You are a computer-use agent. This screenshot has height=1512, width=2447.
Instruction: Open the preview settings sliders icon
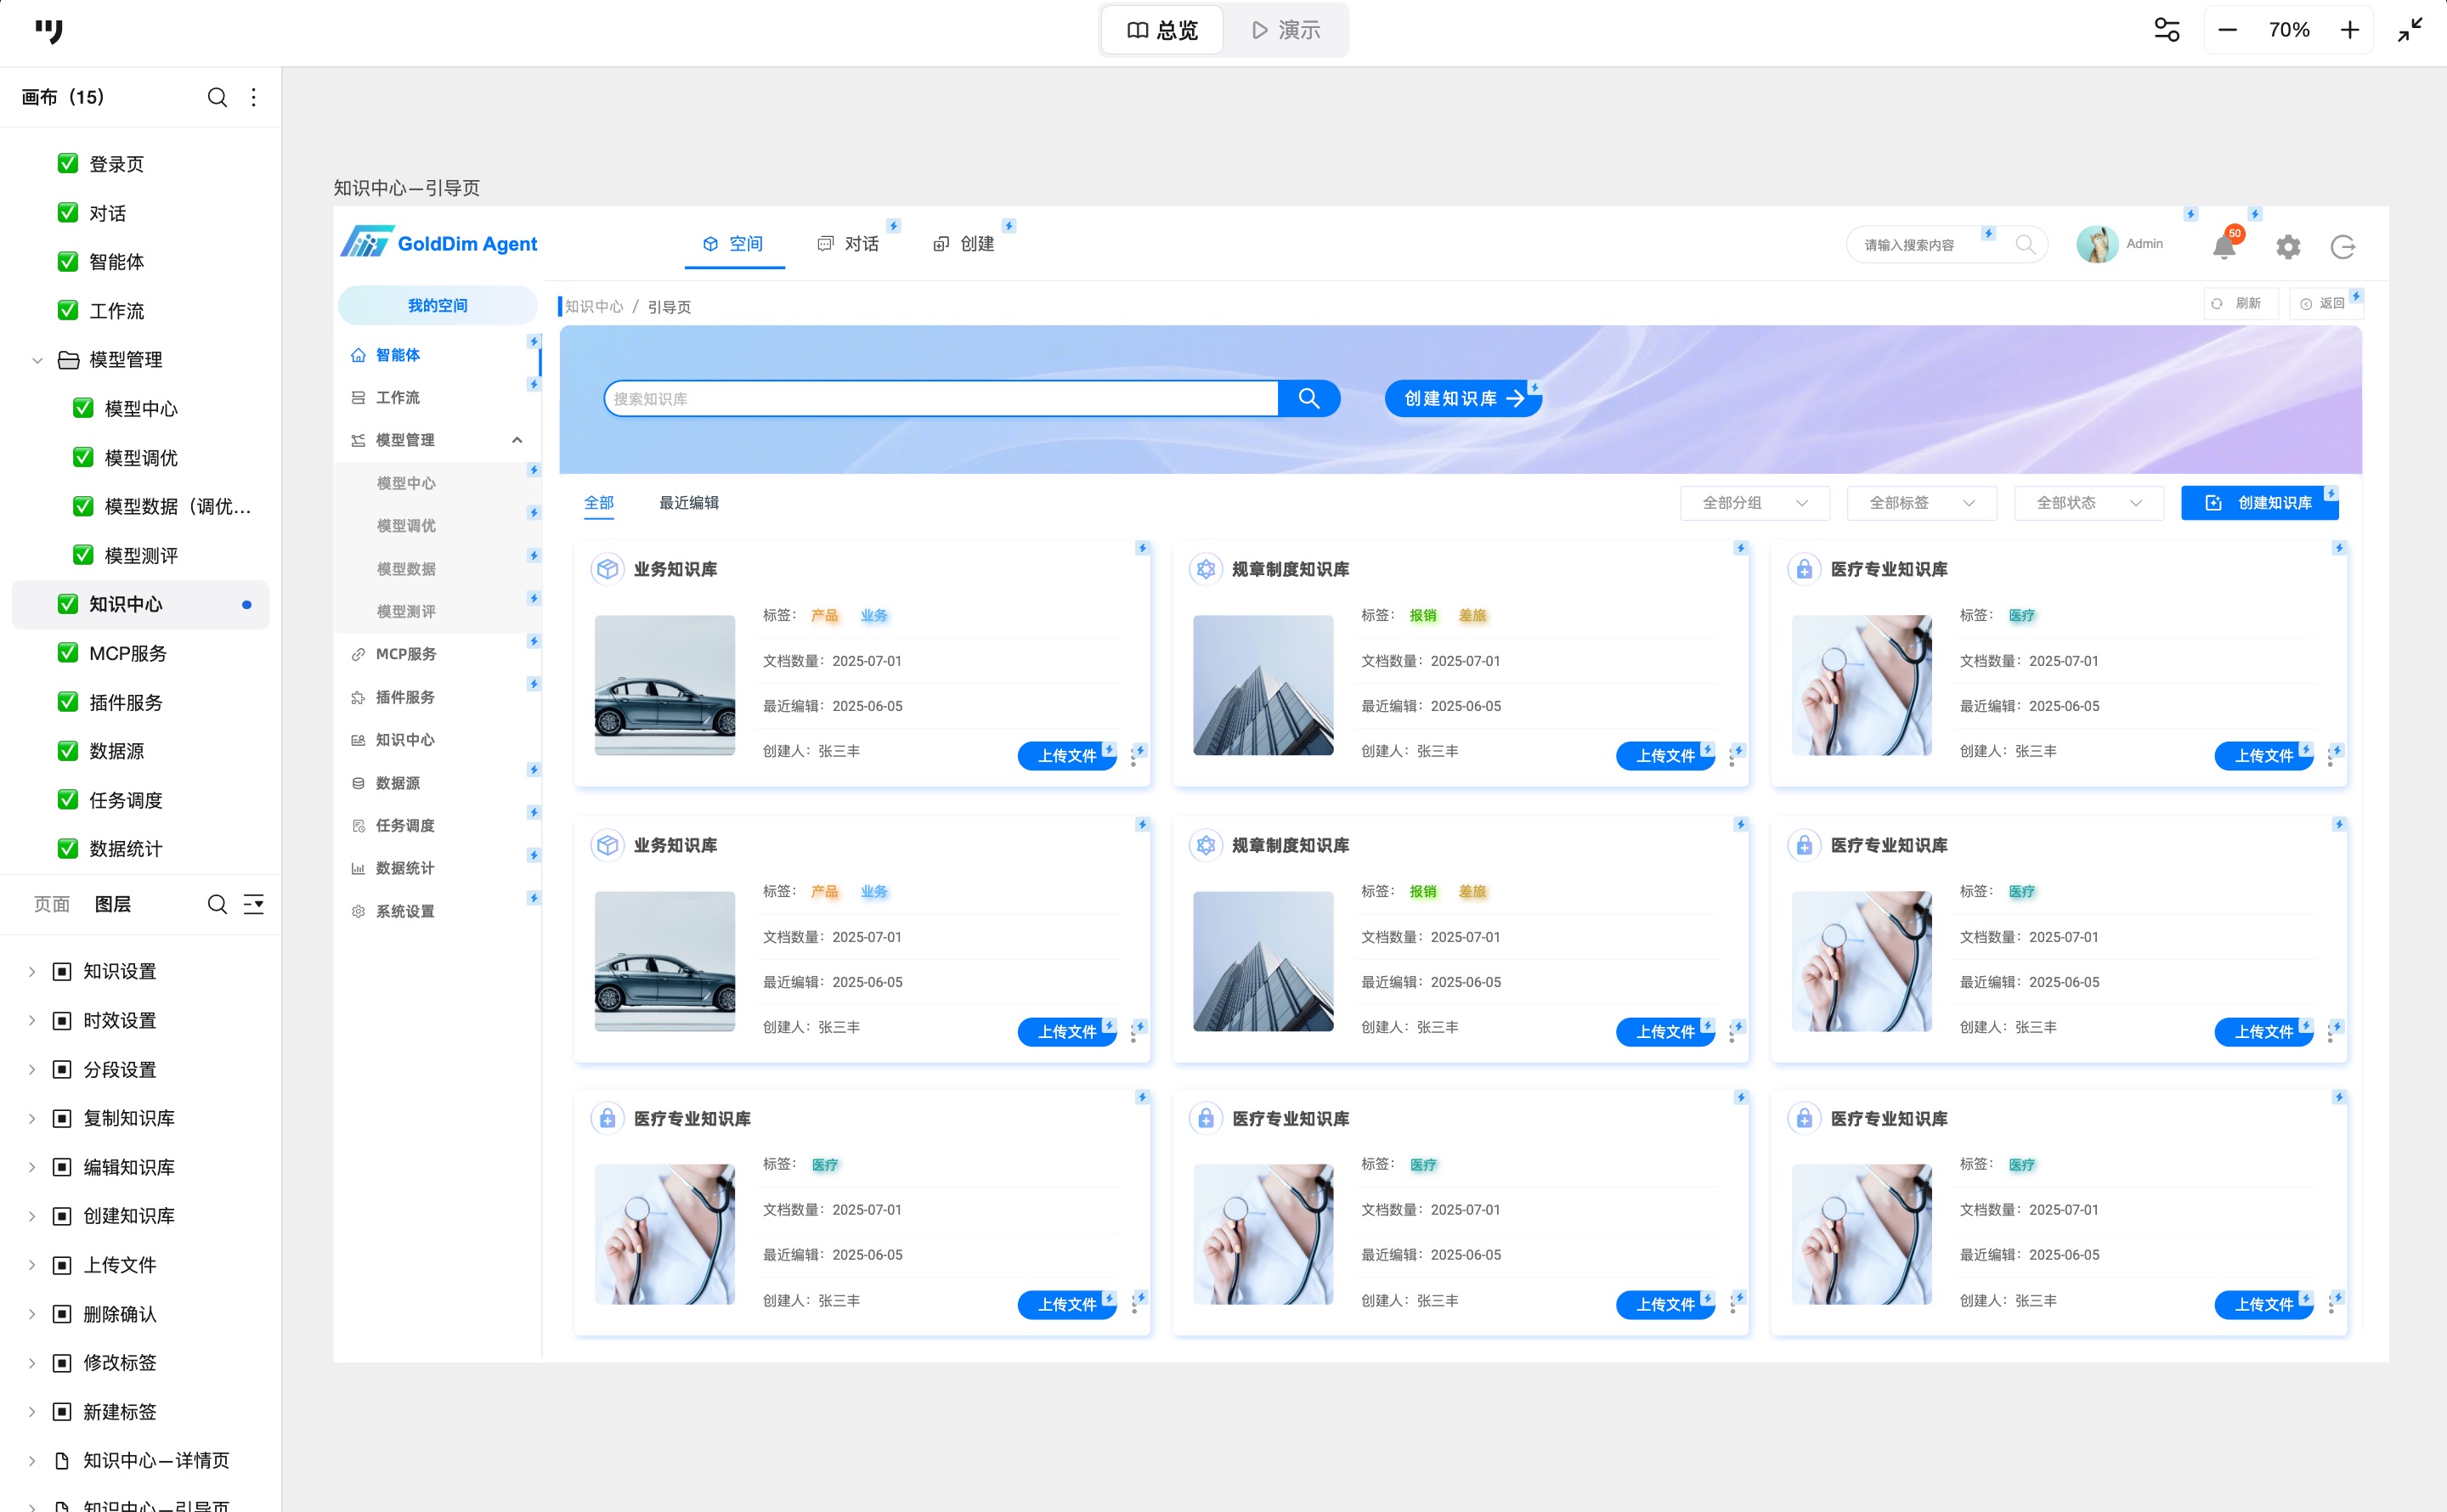pyautogui.click(x=2166, y=30)
